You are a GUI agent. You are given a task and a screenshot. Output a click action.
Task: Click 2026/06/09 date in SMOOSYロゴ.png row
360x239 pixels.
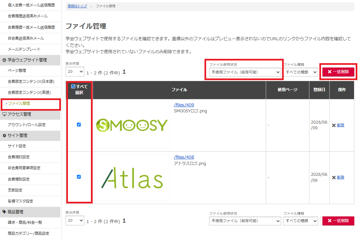(319, 125)
